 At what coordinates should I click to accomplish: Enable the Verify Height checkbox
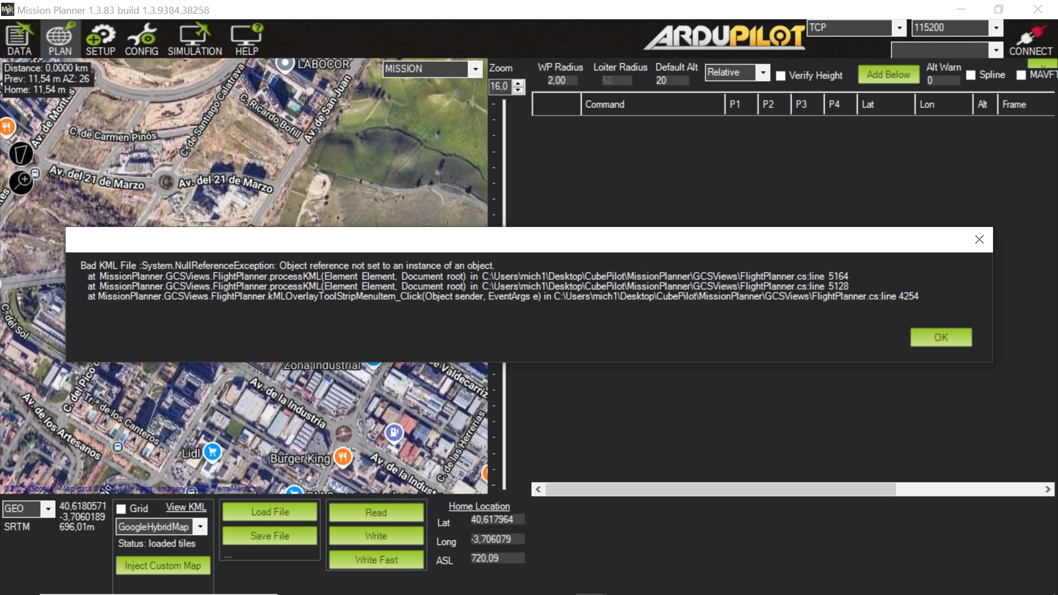point(781,76)
